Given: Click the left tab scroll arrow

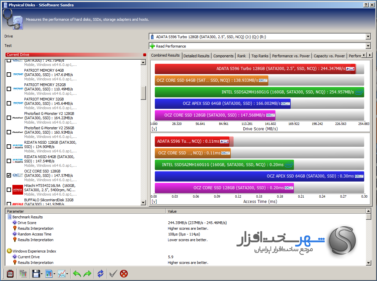Looking at the screenshot, I should [x=364, y=55].
